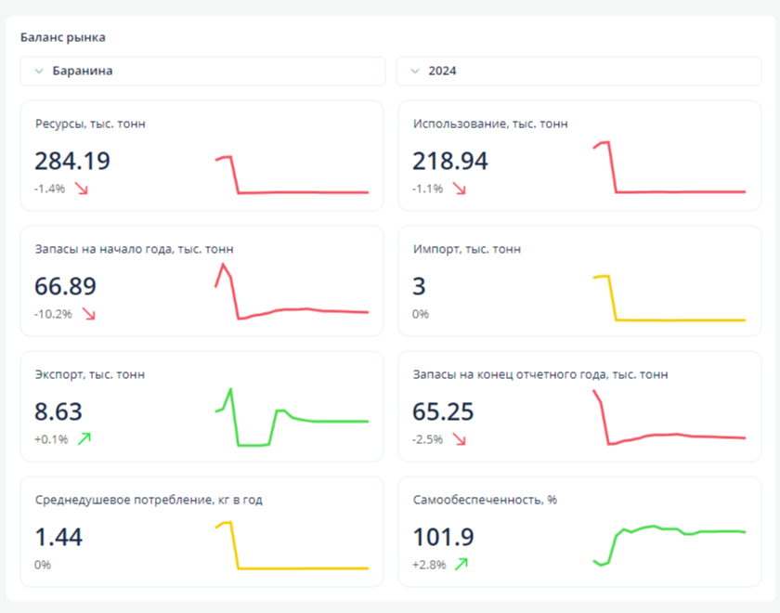Click red trend arrow next to -2.5%

click(x=459, y=438)
